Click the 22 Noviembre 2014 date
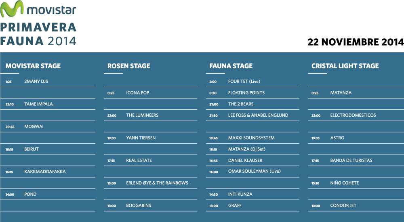The image size is (404, 222). point(356,42)
